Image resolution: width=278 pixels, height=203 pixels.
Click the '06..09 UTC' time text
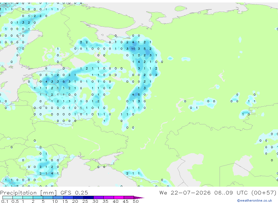(x=232, y=192)
